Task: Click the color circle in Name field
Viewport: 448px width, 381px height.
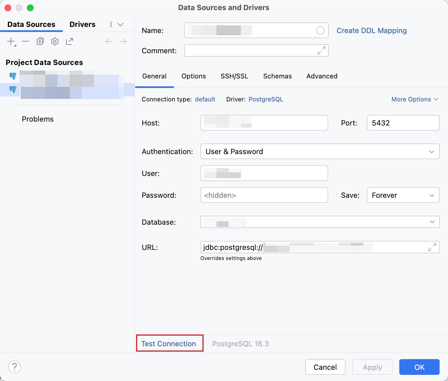Action: click(x=320, y=30)
